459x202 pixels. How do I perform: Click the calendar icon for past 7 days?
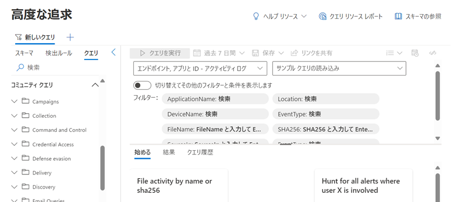[x=197, y=53]
